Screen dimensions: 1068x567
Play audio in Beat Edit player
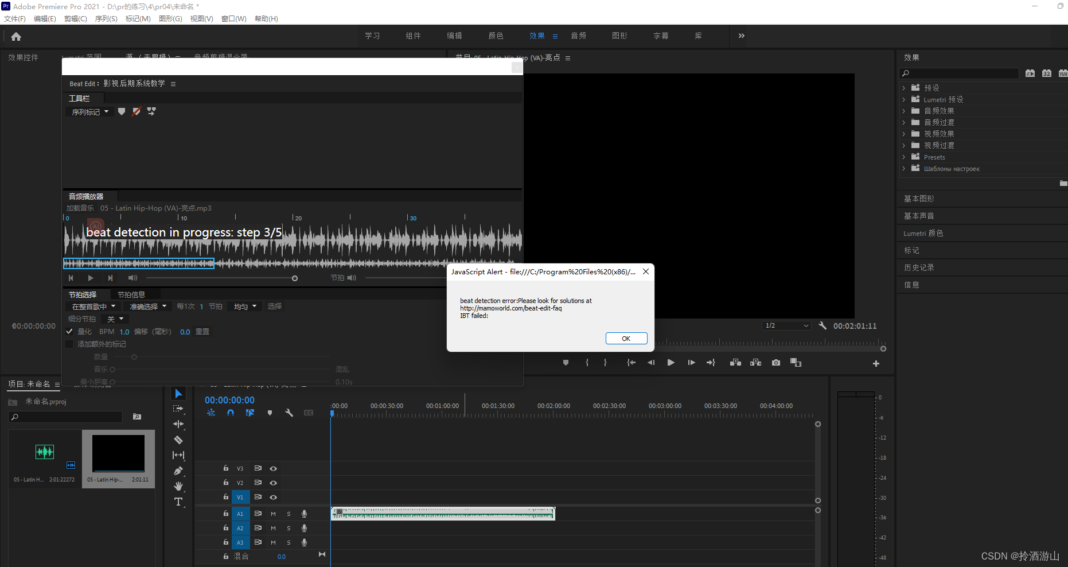click(x=91, y=278)
